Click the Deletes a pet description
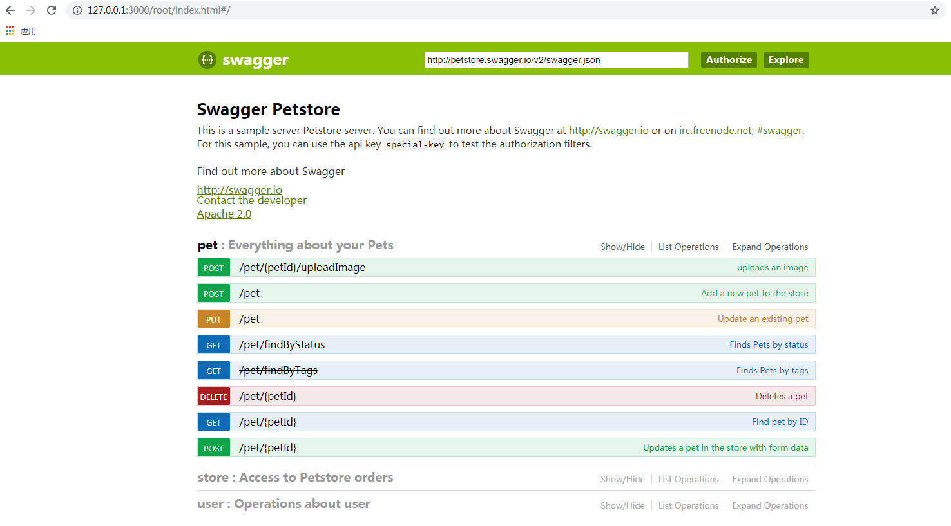This screenshot has height=526, width=951. point(782,396)
